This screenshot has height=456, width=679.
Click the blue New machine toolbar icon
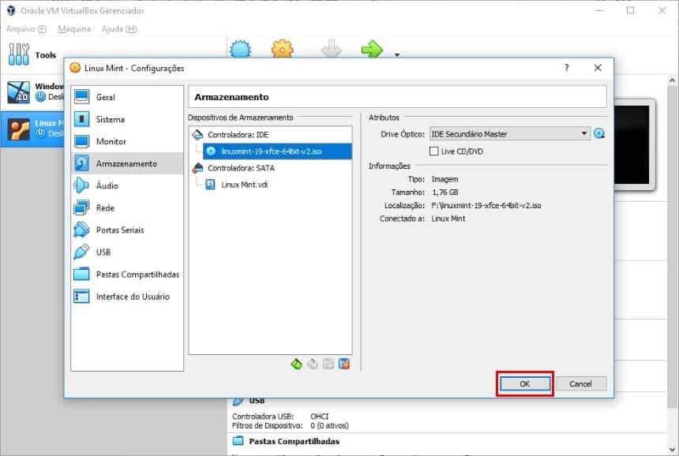coord(240,49)
